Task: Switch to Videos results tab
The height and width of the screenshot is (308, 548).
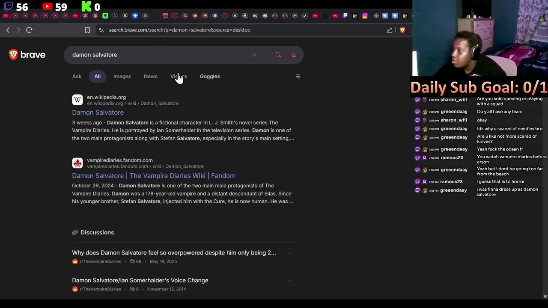Action: (179, 76)
